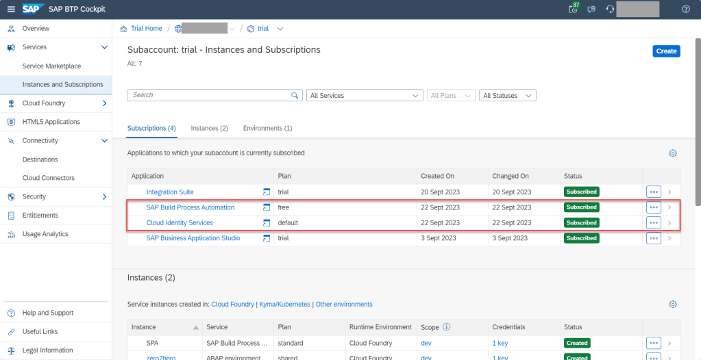Open the All Statuses dropdown filter
This screenshot has width=701, height=360.
pos(507,96)
